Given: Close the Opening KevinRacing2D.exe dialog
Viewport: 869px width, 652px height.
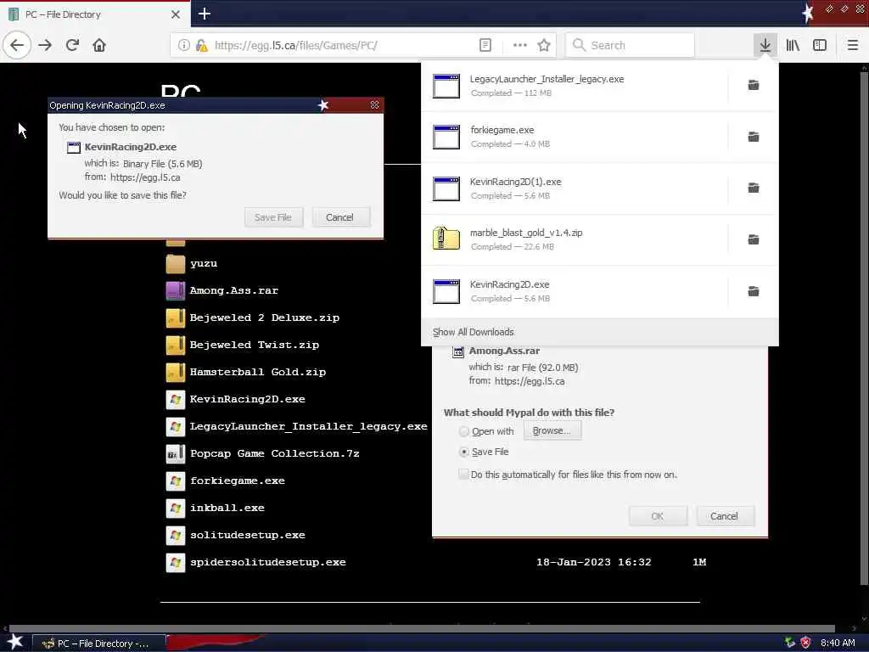Looking at the screenshot, I should coord(374,104).
